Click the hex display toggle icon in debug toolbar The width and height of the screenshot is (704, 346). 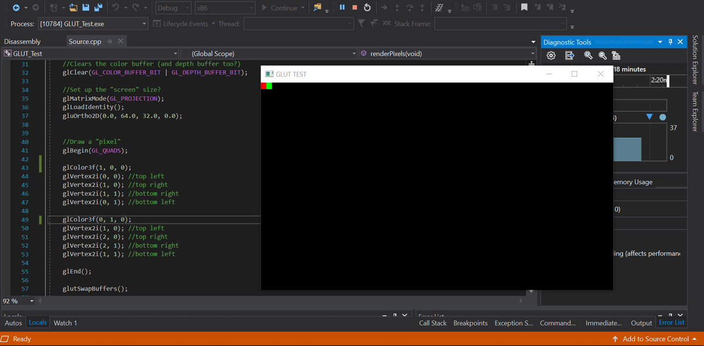coord(438,8)
